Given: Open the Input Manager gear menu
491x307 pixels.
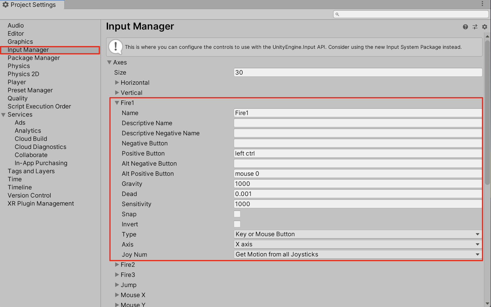Looking at the screenshot, I should [x=485, y=27].
